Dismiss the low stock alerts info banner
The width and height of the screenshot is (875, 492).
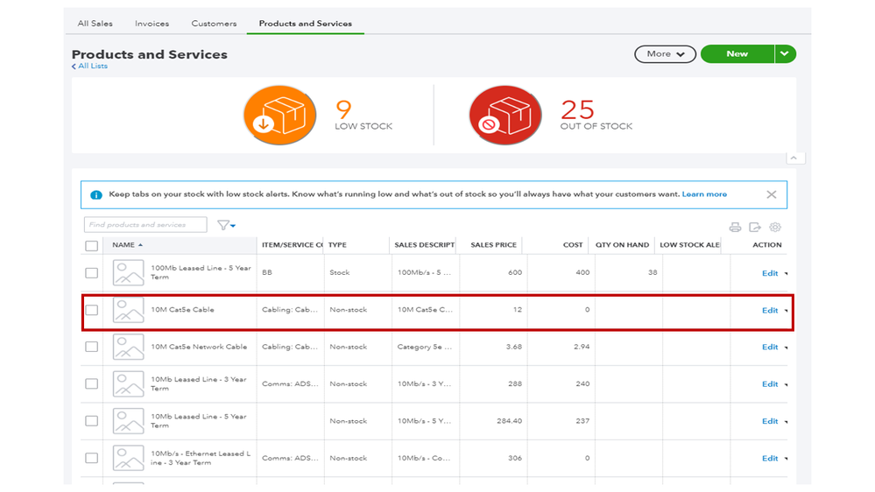click(771, 194)
